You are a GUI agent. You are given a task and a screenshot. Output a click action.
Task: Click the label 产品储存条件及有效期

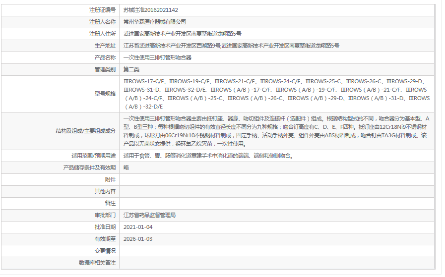point(89,168)
